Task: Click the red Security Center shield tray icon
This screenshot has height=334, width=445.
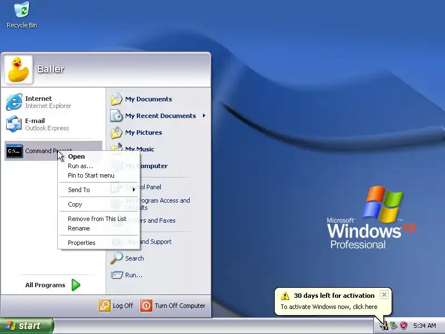Action: point(403,326)
